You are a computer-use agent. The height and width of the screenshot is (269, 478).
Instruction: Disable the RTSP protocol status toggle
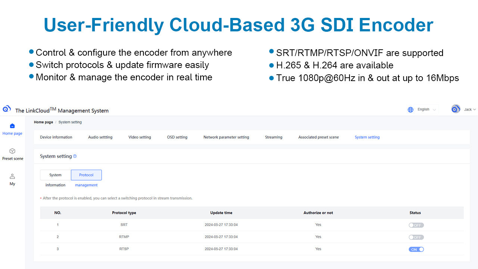click(x=416, y=249)
